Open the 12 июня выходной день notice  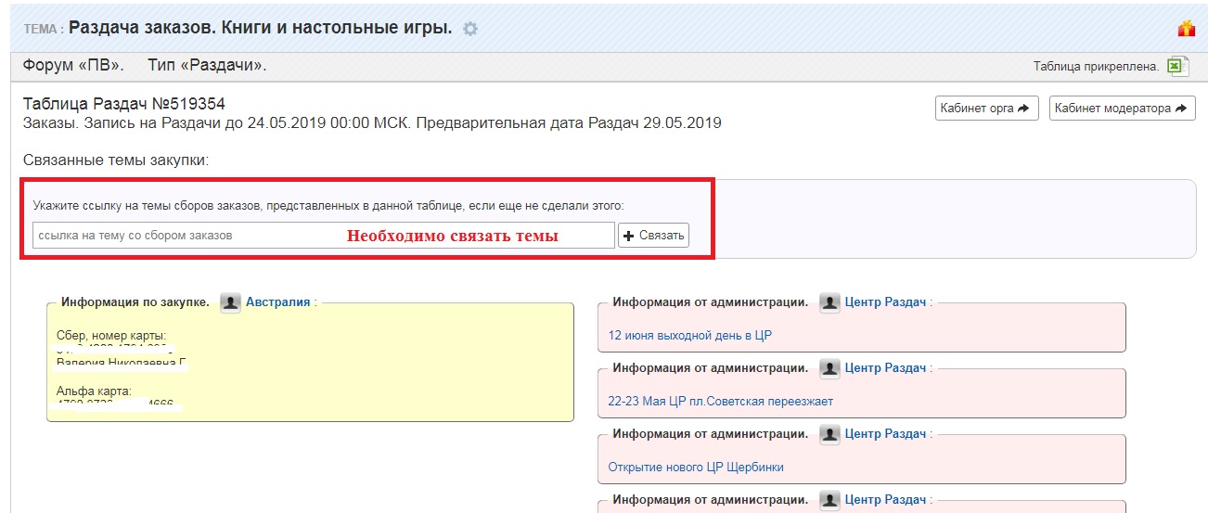click(690, 336)
